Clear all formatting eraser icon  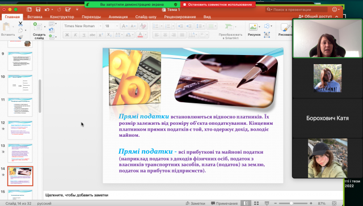point(143,26)
